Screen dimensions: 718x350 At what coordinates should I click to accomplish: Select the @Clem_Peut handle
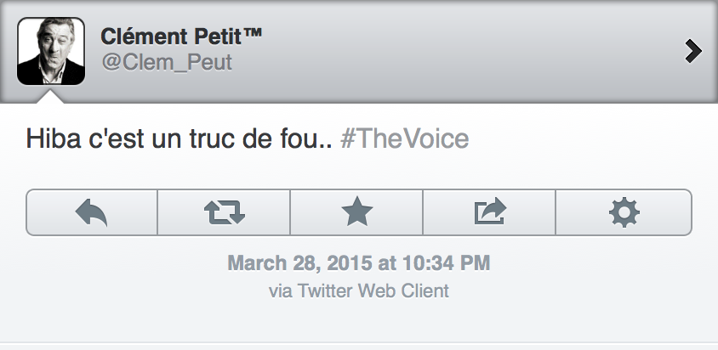(x=167, y=64)
